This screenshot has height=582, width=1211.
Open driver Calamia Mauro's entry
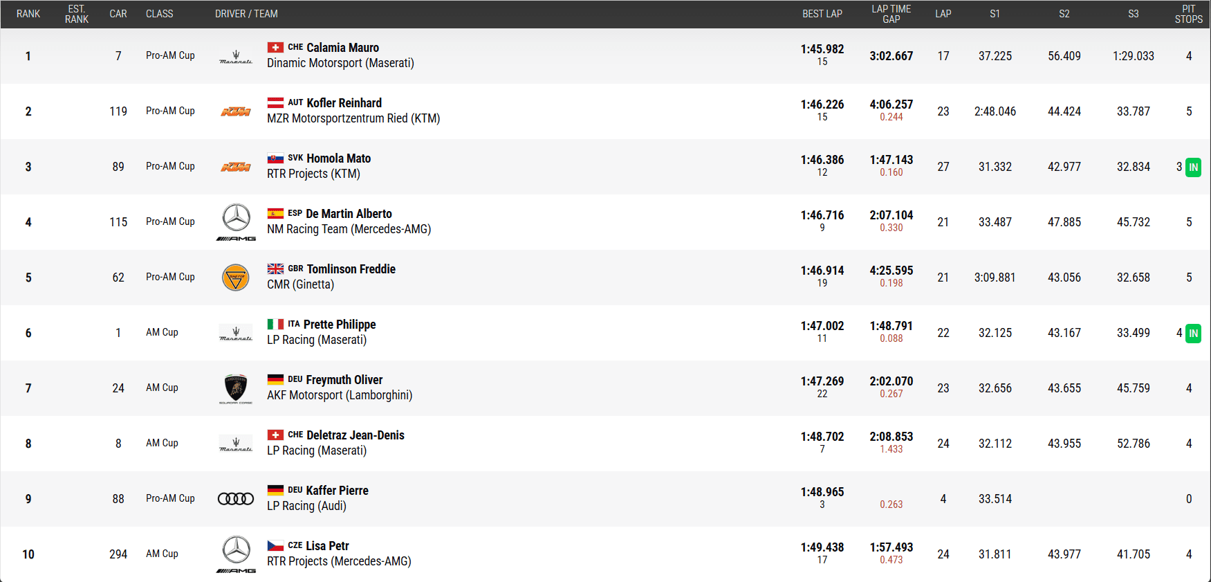(342, 48)
